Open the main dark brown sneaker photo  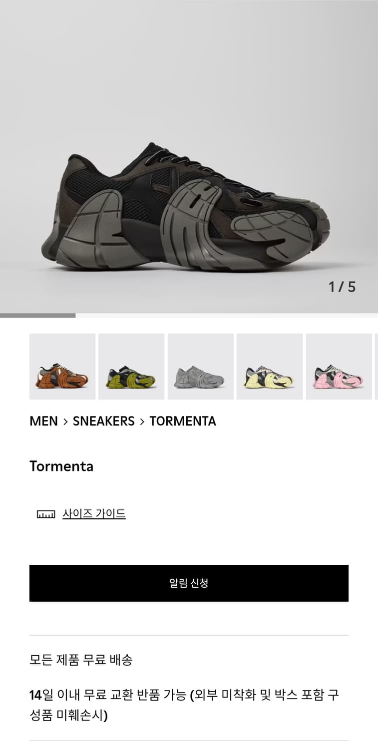189,156
